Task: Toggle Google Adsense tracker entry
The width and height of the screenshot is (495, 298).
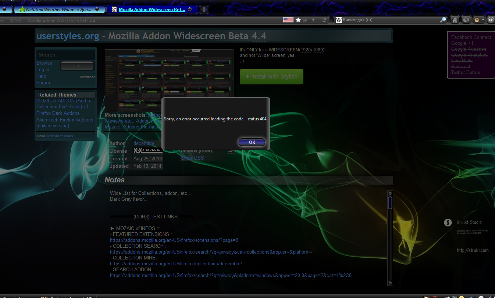Action: [469, 49]
